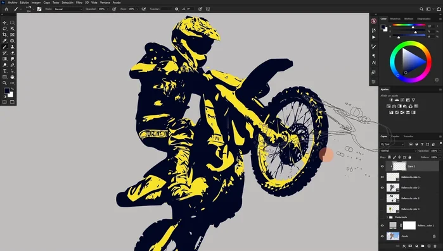This screenshot has height=251, width=443.
Task: Select the Rectangular Marquee tool
Action: [12, 23]
